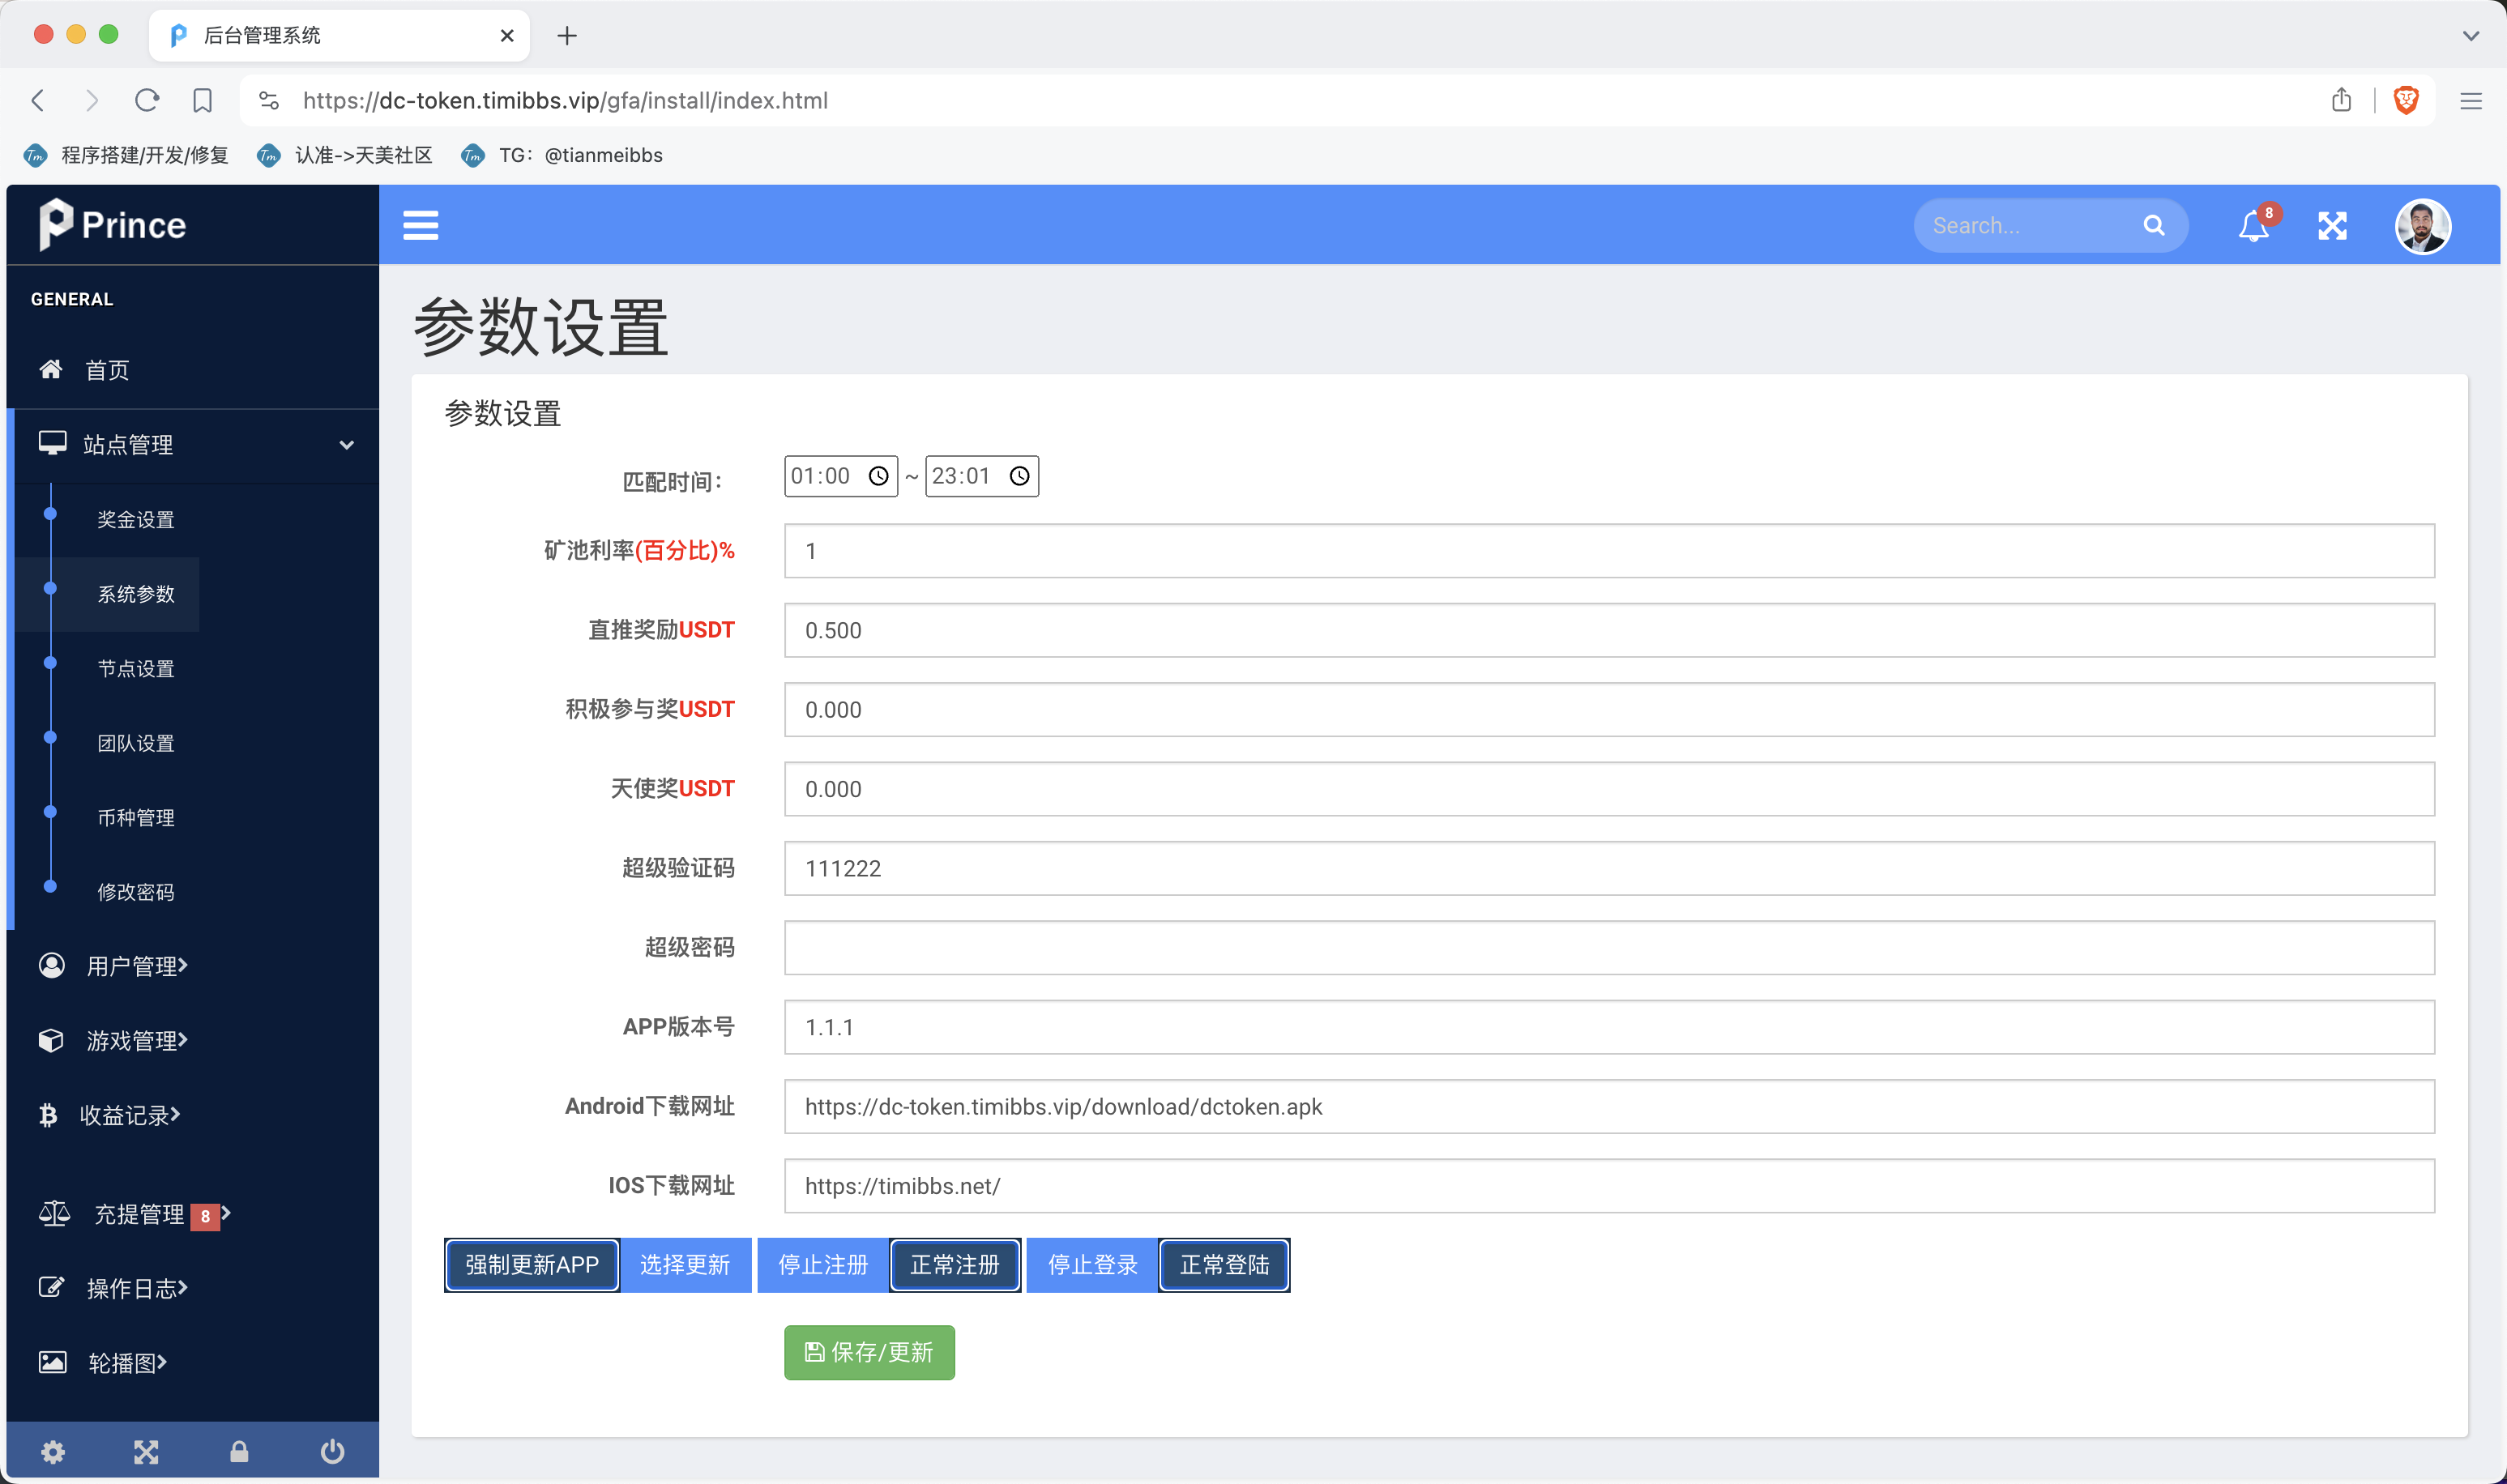The image size is (2507, 1484).
Task: Open 节点设置 submenu item
Action: tap(136, 668)
